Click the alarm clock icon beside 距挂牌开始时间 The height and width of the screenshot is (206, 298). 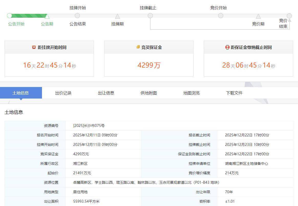pyautogui.click(x=34, y=47)
